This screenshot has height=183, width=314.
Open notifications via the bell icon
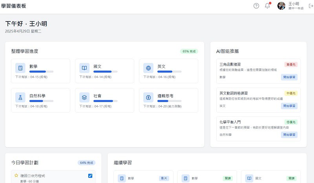point(267,5)
